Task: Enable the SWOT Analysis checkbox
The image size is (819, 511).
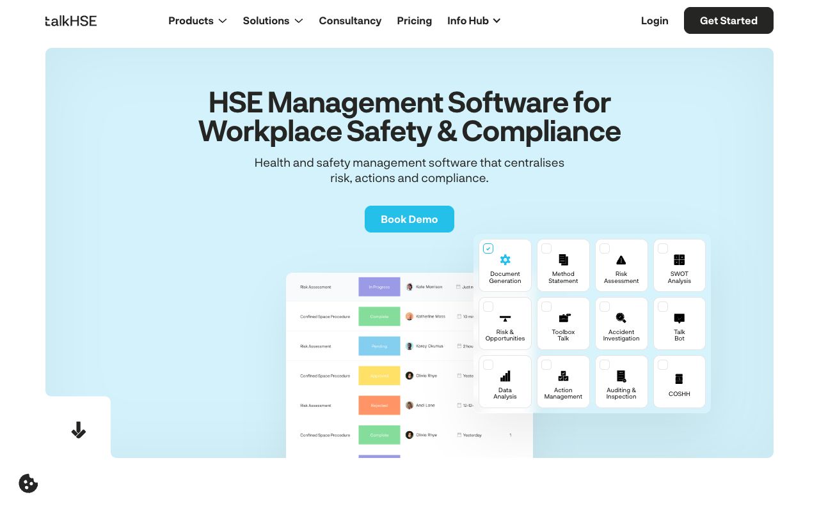Action: pos(663,248)
